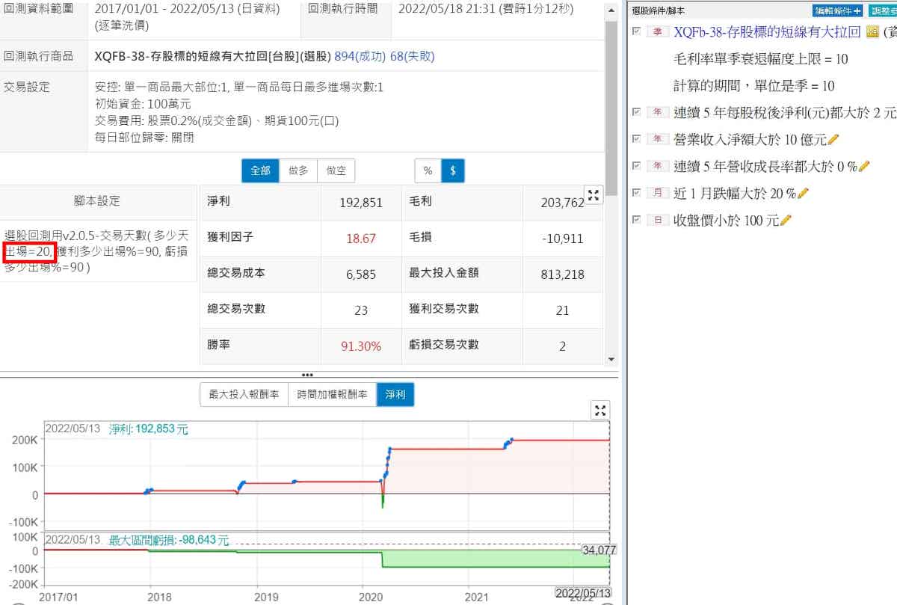This screenshot has height=605, width=897.
Task: Switch to the 做多 long-trades tab
Action: tap(298, 171)
